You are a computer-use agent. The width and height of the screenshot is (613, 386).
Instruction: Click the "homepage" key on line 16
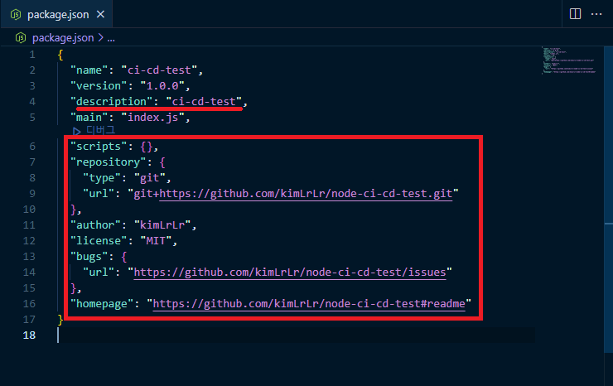pos(102,304)
